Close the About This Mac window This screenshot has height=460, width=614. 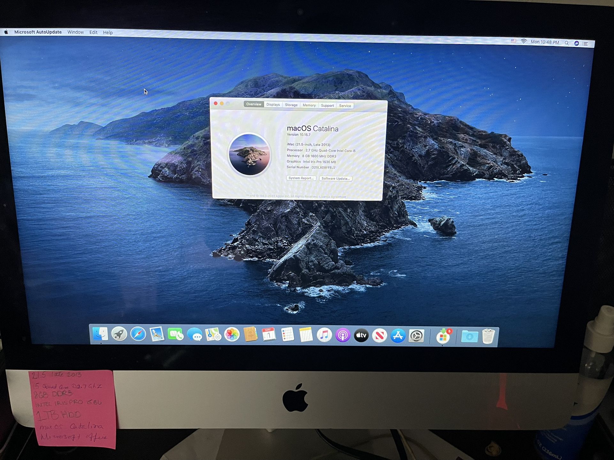tap(216, 103)
